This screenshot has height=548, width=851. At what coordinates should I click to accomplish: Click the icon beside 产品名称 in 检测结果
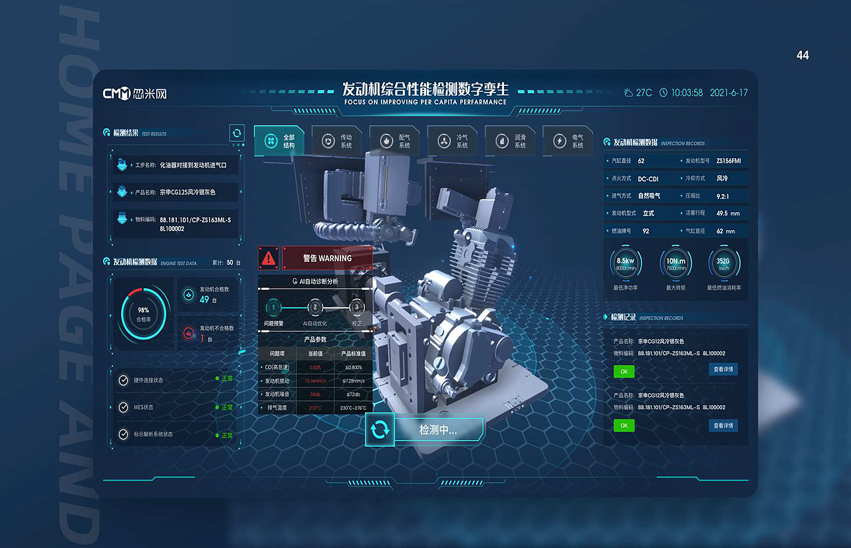click(122, 192)
